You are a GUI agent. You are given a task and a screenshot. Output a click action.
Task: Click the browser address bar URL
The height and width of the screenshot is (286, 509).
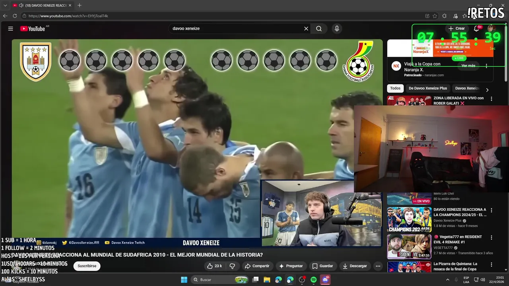pos(68,16)
